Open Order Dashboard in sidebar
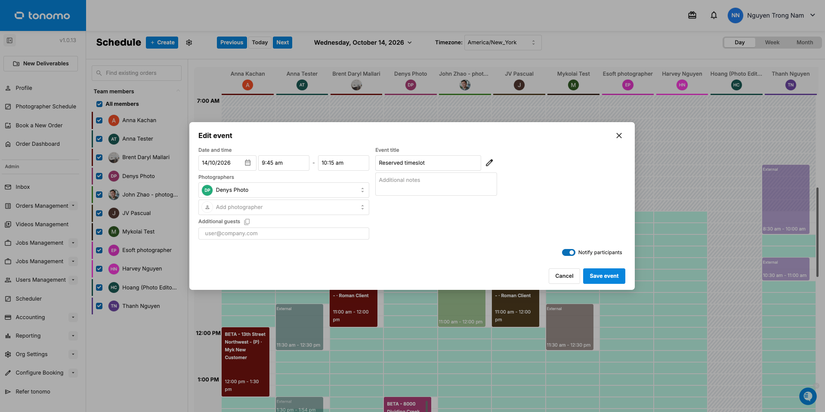The image size is (825, 412). click(x=38, y=144)
